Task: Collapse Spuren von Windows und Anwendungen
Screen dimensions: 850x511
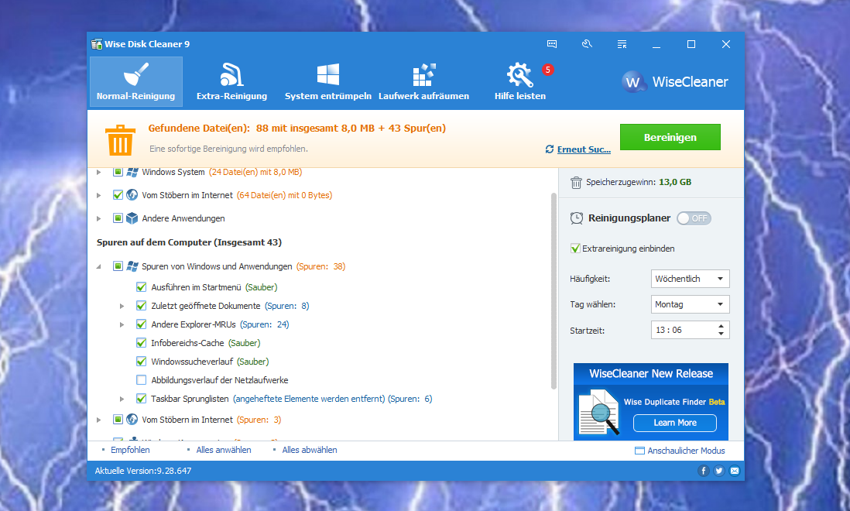Action: click(98, 266)
